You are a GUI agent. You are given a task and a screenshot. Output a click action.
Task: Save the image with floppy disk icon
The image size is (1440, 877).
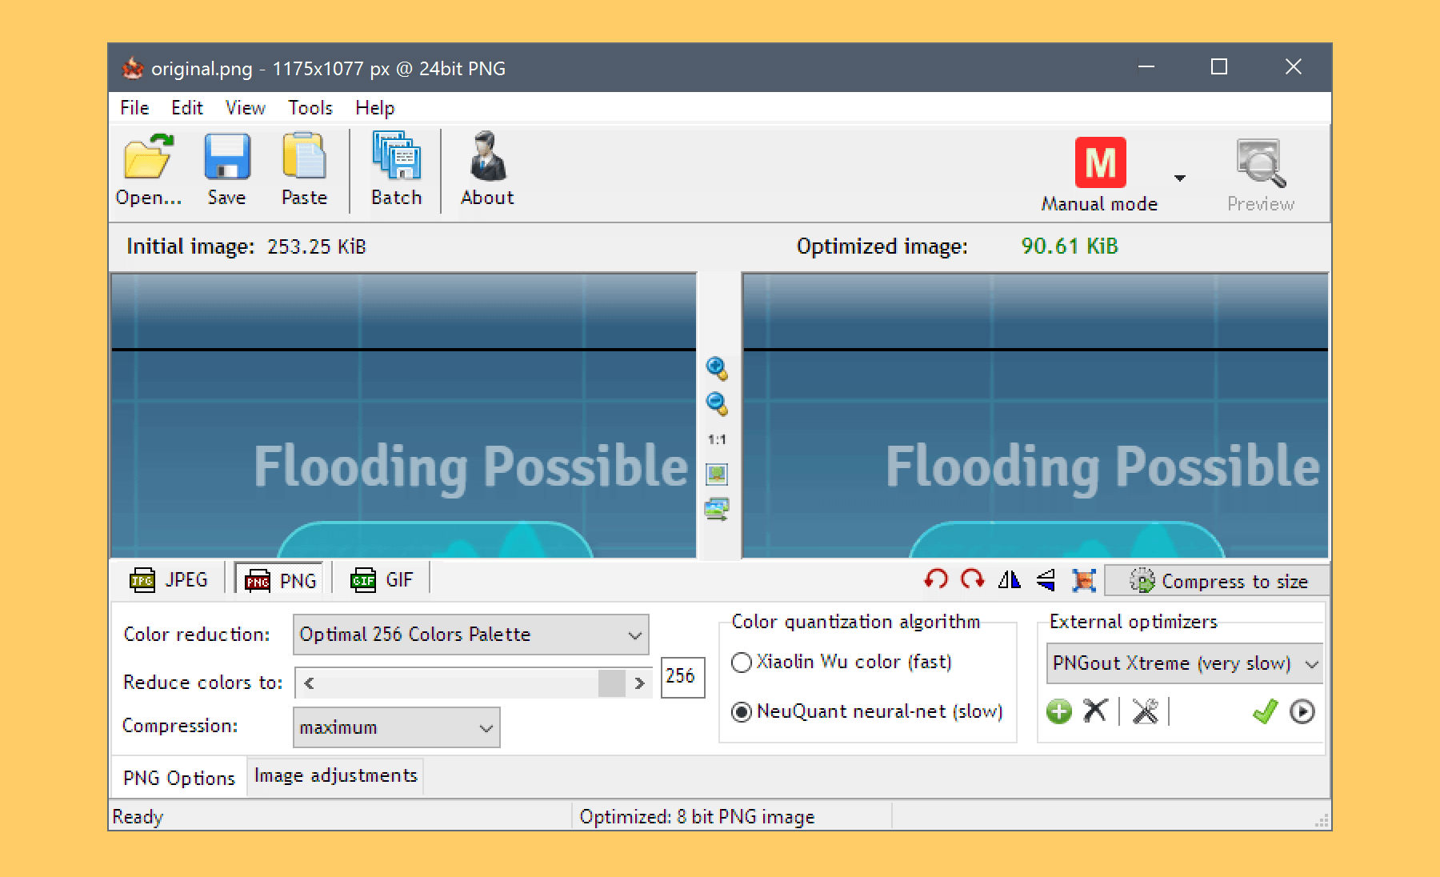click(x=226, y=158)
